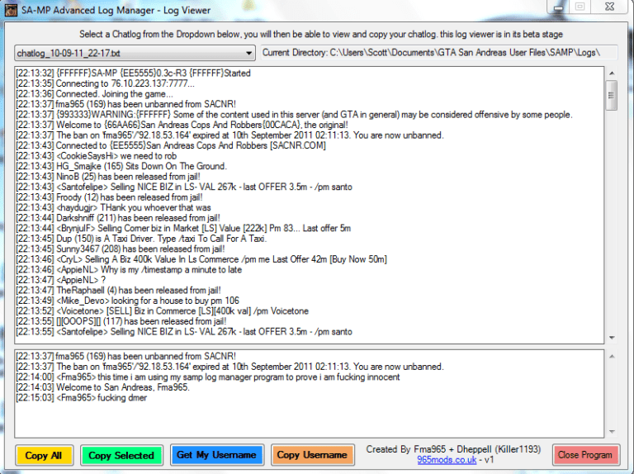Click the bottom pane scroll-down arrow
634x474 pixels.
[612, 432]
